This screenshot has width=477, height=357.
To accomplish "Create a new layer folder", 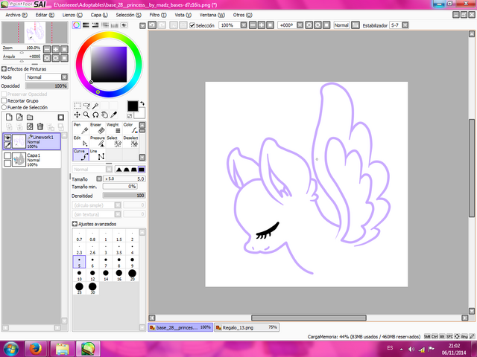I will (30, 118).
